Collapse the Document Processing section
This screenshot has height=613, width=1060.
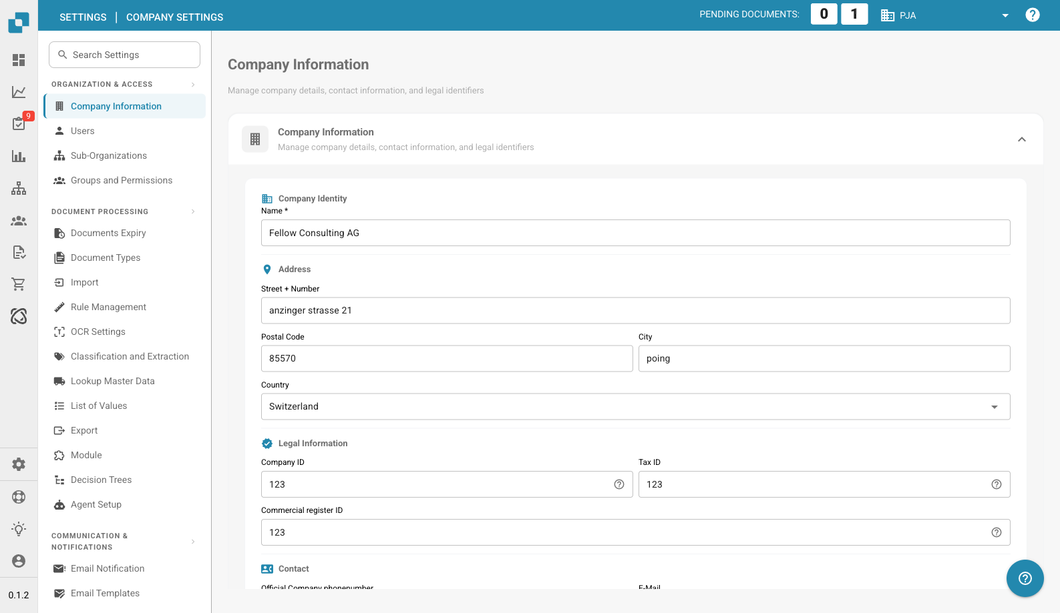193,211
